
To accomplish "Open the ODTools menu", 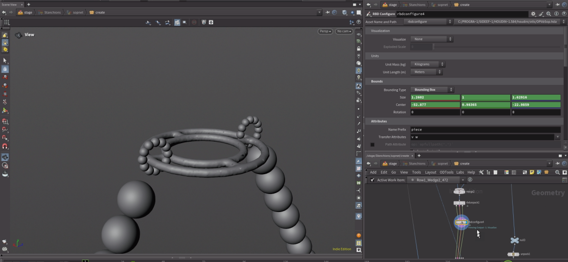I will click(446, 172).
